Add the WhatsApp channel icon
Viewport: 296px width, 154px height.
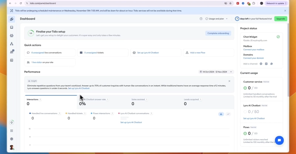272,64
